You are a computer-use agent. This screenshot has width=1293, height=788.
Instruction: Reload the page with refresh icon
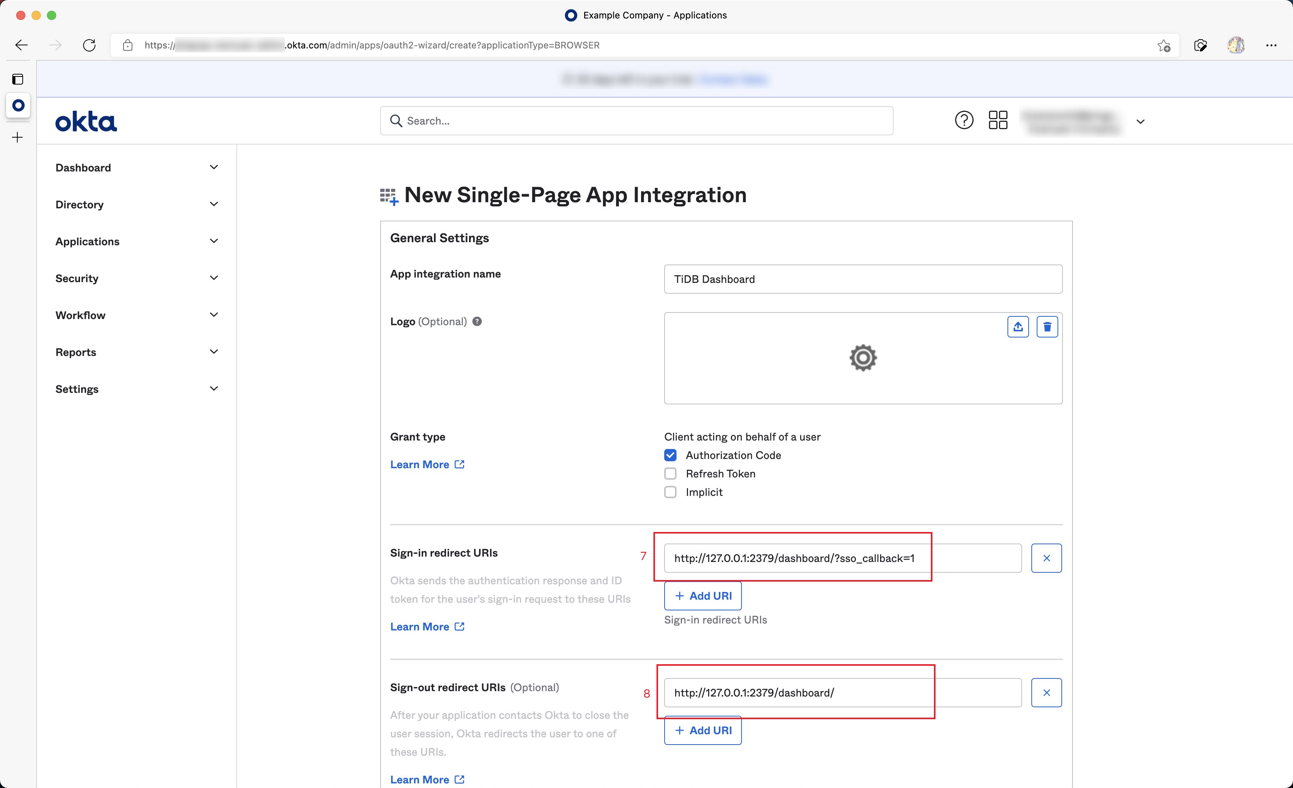click(x=89, y=46)
